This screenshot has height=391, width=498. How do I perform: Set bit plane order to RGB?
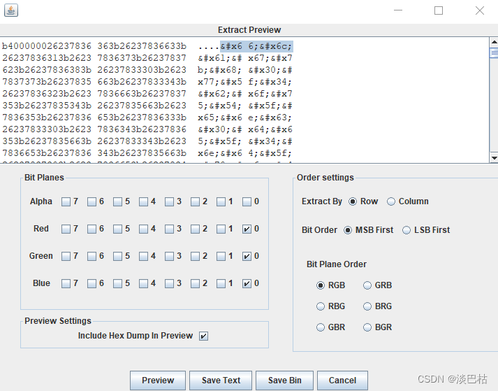click(x=321, y=285)
